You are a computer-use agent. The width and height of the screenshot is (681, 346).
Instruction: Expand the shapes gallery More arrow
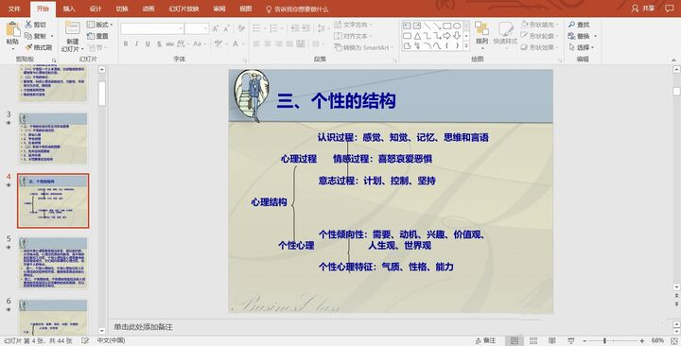pyautogui.click(x=466, y=45)
